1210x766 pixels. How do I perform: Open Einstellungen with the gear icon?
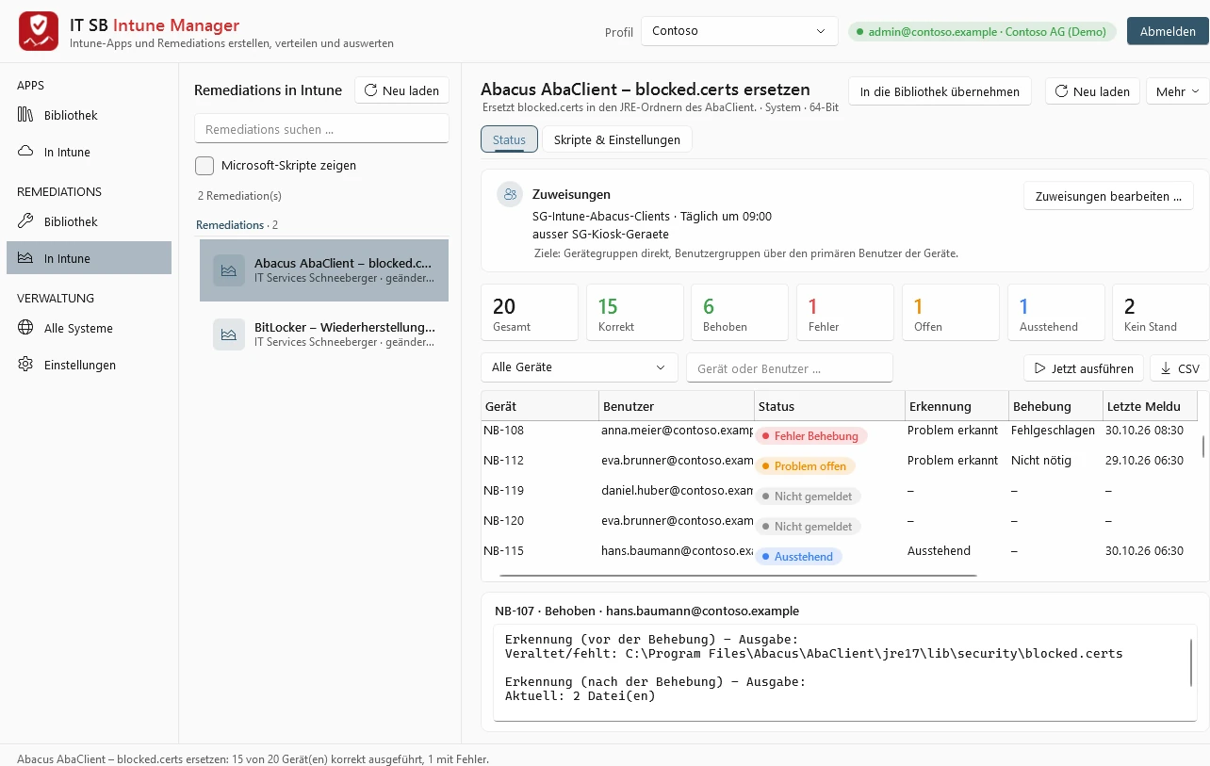pos(89,365)
